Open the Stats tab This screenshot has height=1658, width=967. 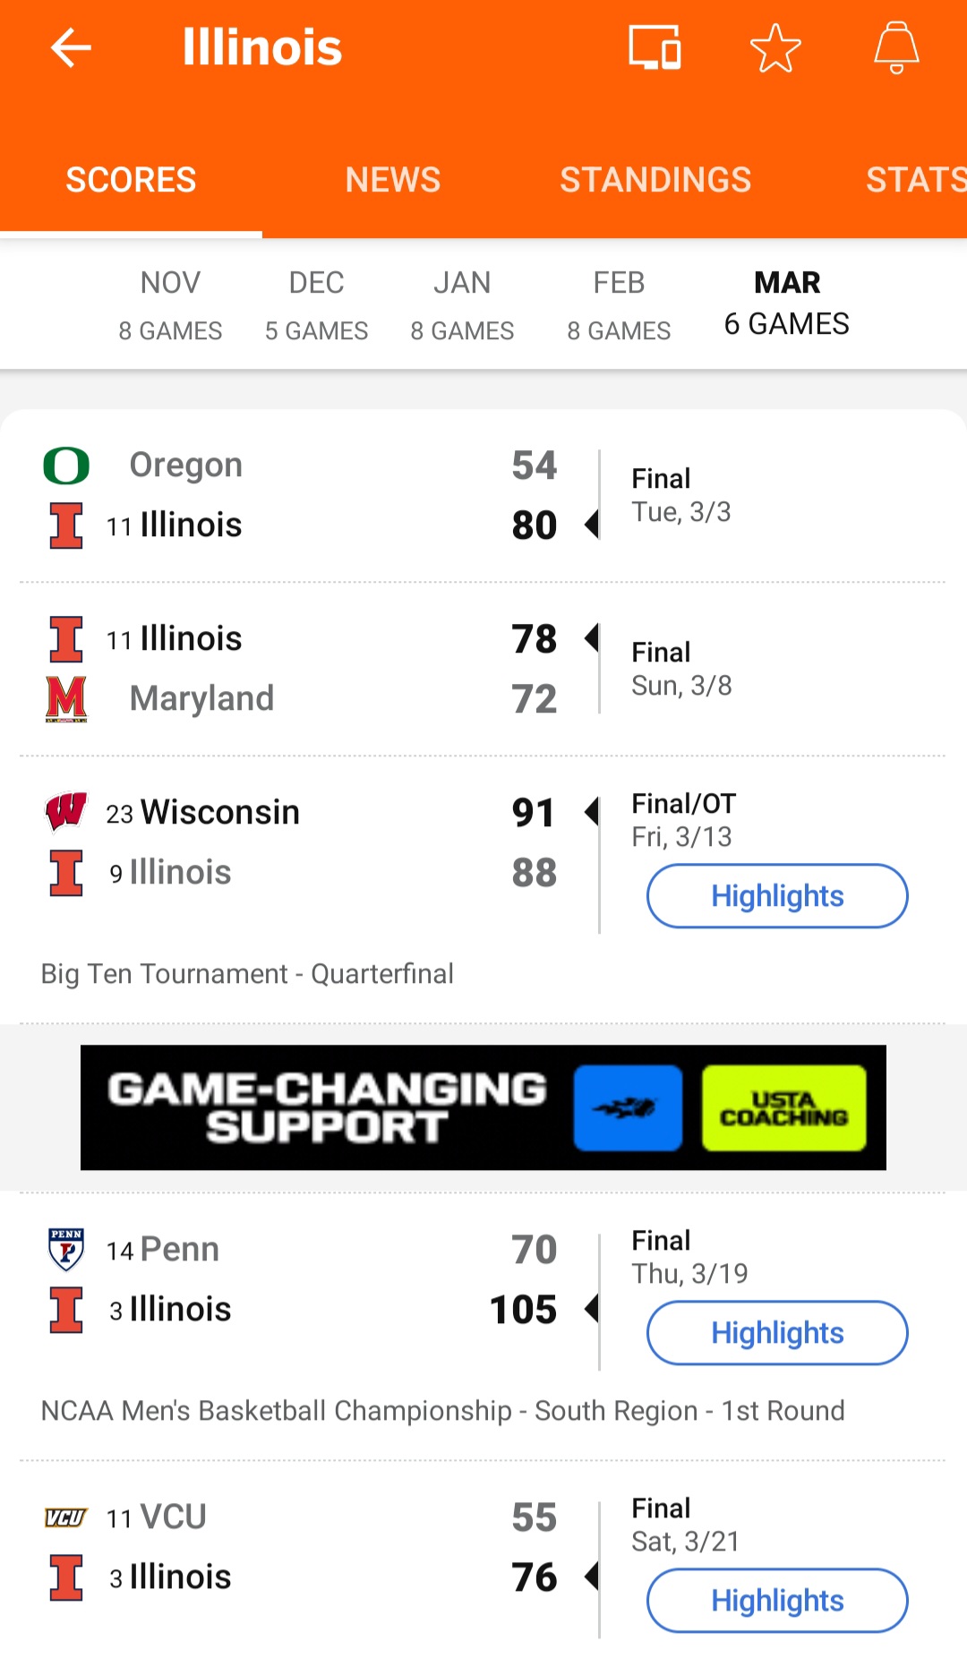coord(915,180)
